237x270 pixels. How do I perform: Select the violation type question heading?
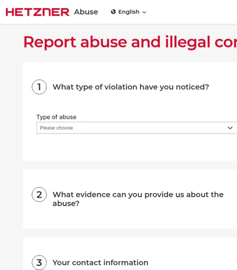click(131, 87)
